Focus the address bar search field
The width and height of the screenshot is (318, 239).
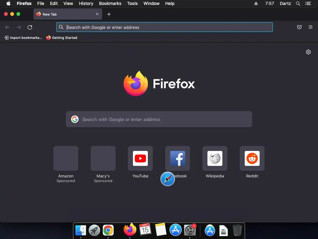[x=165, y=27]
